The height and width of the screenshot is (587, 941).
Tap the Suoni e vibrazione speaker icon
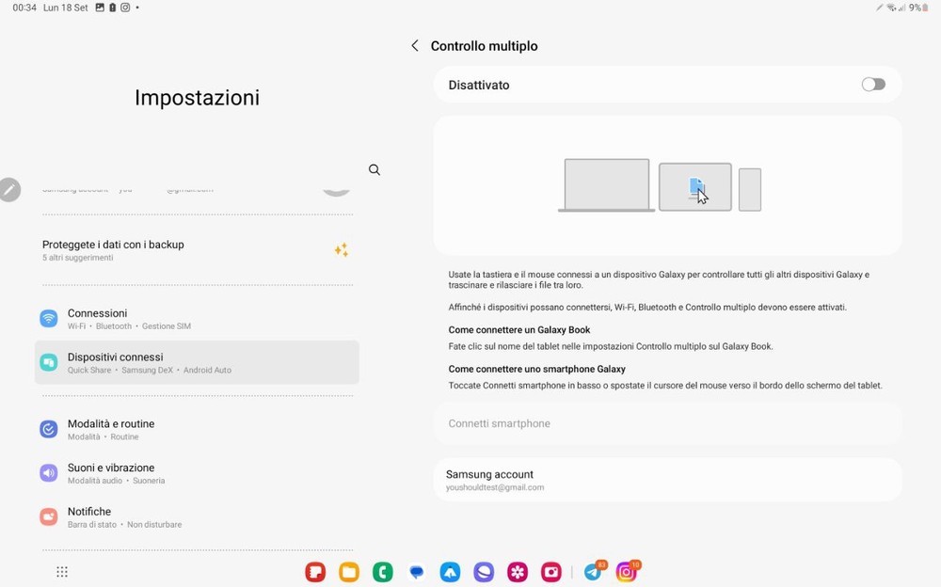[x=49, y=473]
